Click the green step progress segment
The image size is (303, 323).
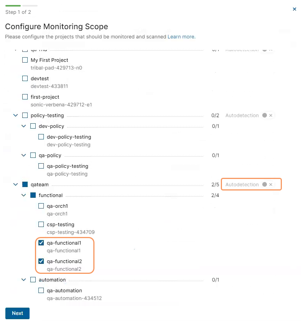click(13, 5)
